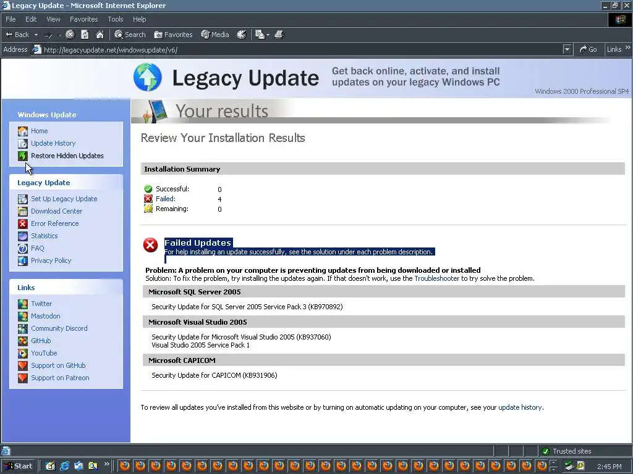Click the Support on GitHub heart icon
633x474 pixels.
pyautogui.click(x=23, y=365)
